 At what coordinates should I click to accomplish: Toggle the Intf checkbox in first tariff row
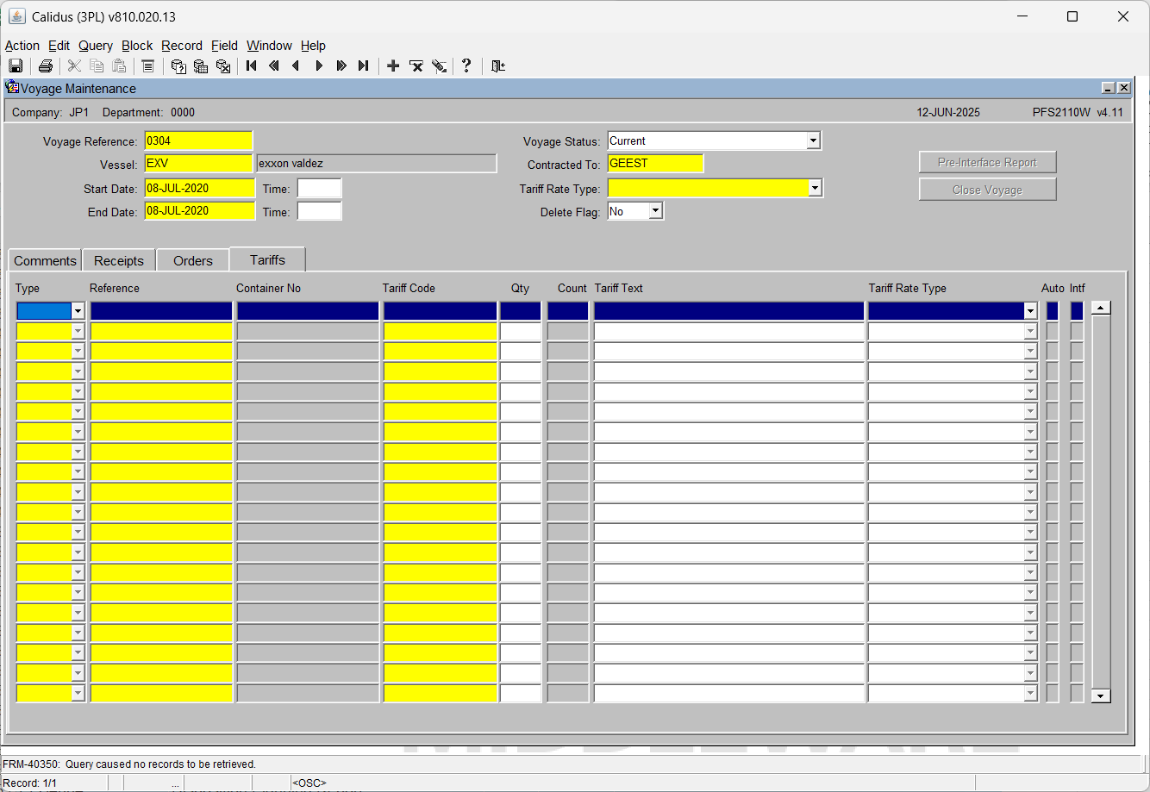tap(1077, 311)
